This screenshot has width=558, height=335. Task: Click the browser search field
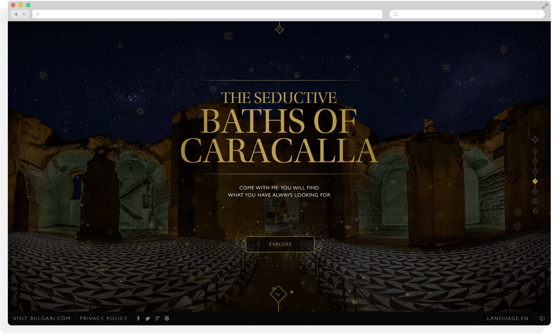point(467,14)
